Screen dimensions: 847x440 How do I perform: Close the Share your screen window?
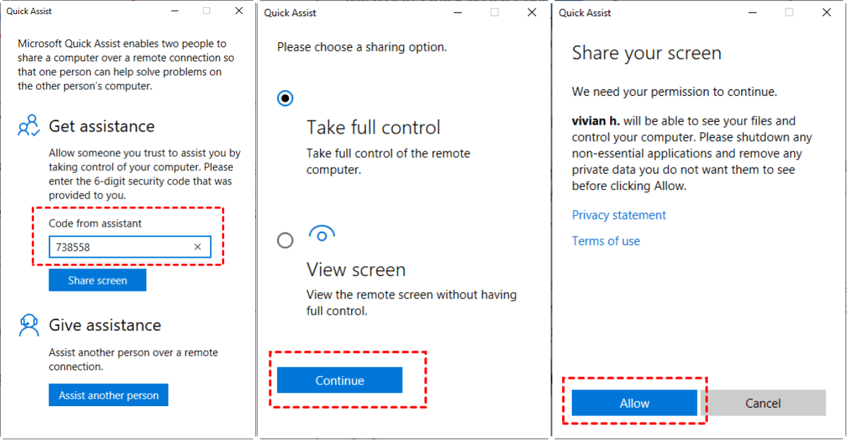826,12
